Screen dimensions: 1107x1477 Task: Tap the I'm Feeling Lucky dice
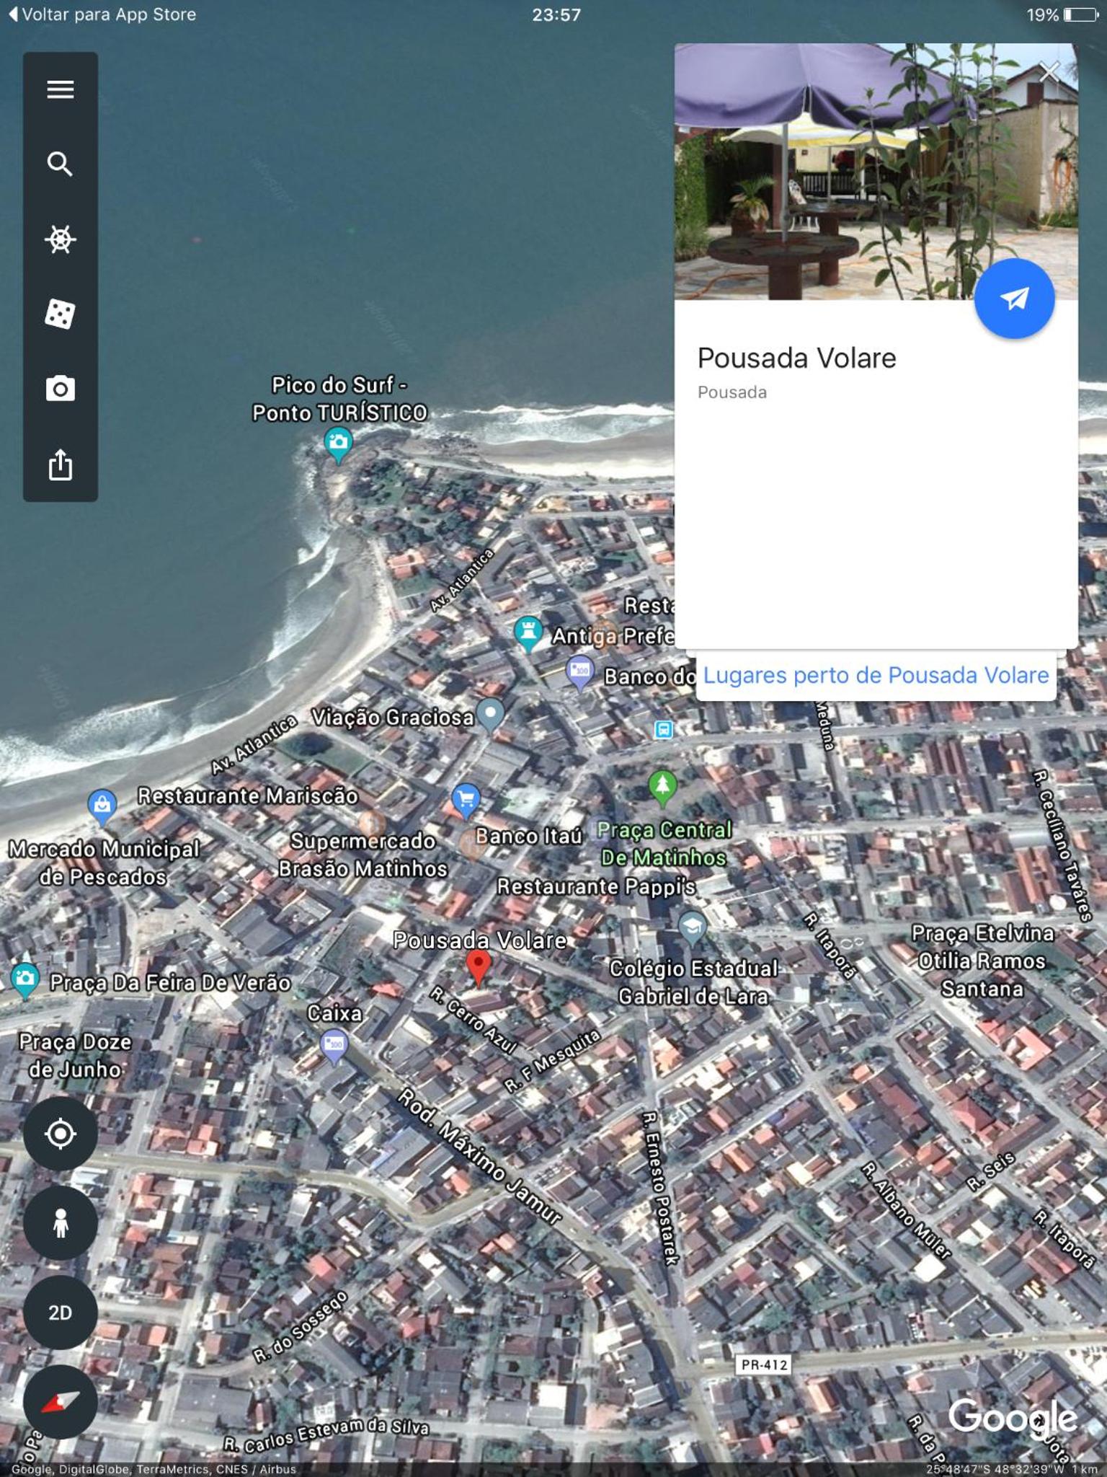(x=61, y=314)
